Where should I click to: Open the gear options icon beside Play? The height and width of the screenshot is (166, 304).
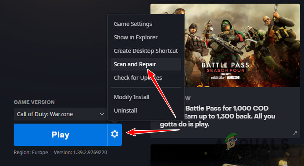tap(114, 135)
